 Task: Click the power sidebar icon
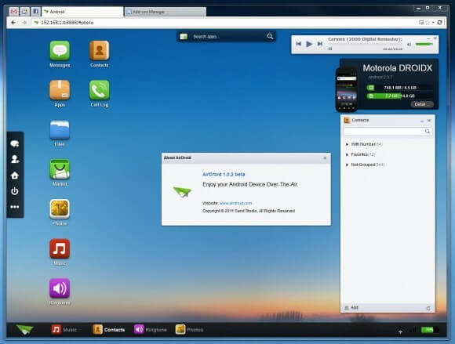point(14,191)
